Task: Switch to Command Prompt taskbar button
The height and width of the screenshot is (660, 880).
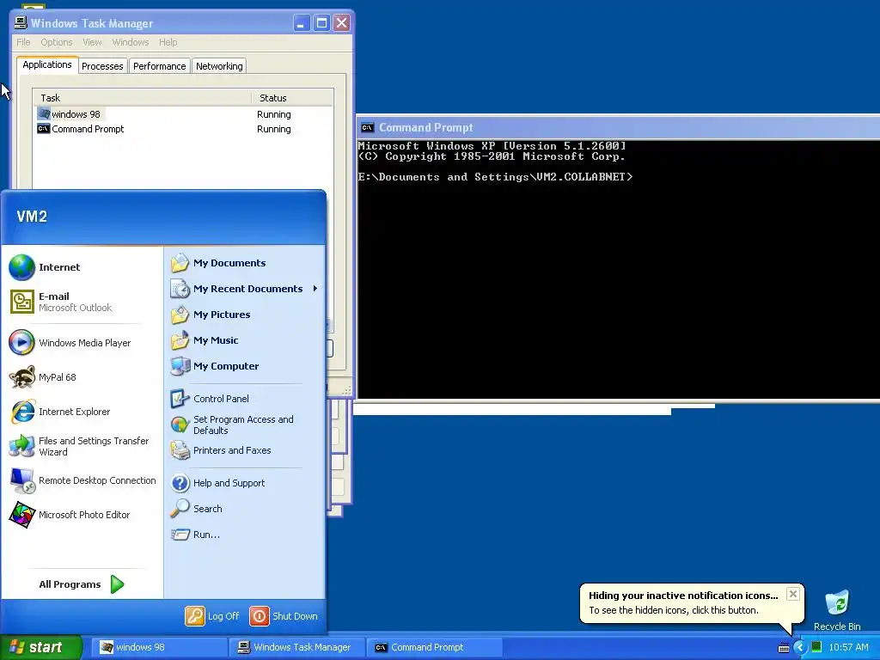Action: [434, 648]
